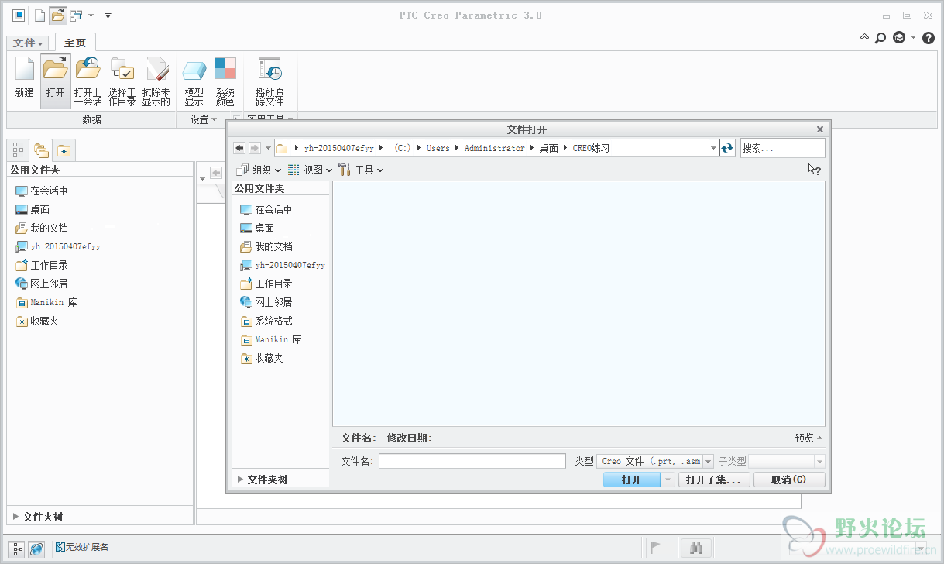This screenshot has width=944, height=564.
Task: Select Manikin 库 in File Open dialog
Action: pos(271,339)
